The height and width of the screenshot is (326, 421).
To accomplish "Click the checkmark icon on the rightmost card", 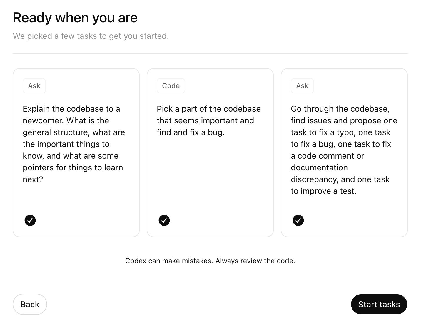I will [x=298, y=220].
